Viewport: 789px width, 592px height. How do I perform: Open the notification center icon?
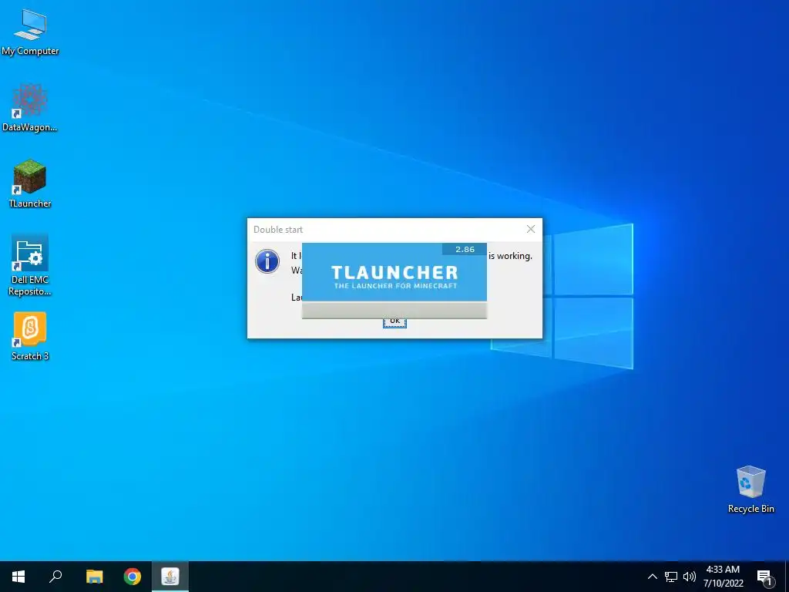click(x=765, y=577)
